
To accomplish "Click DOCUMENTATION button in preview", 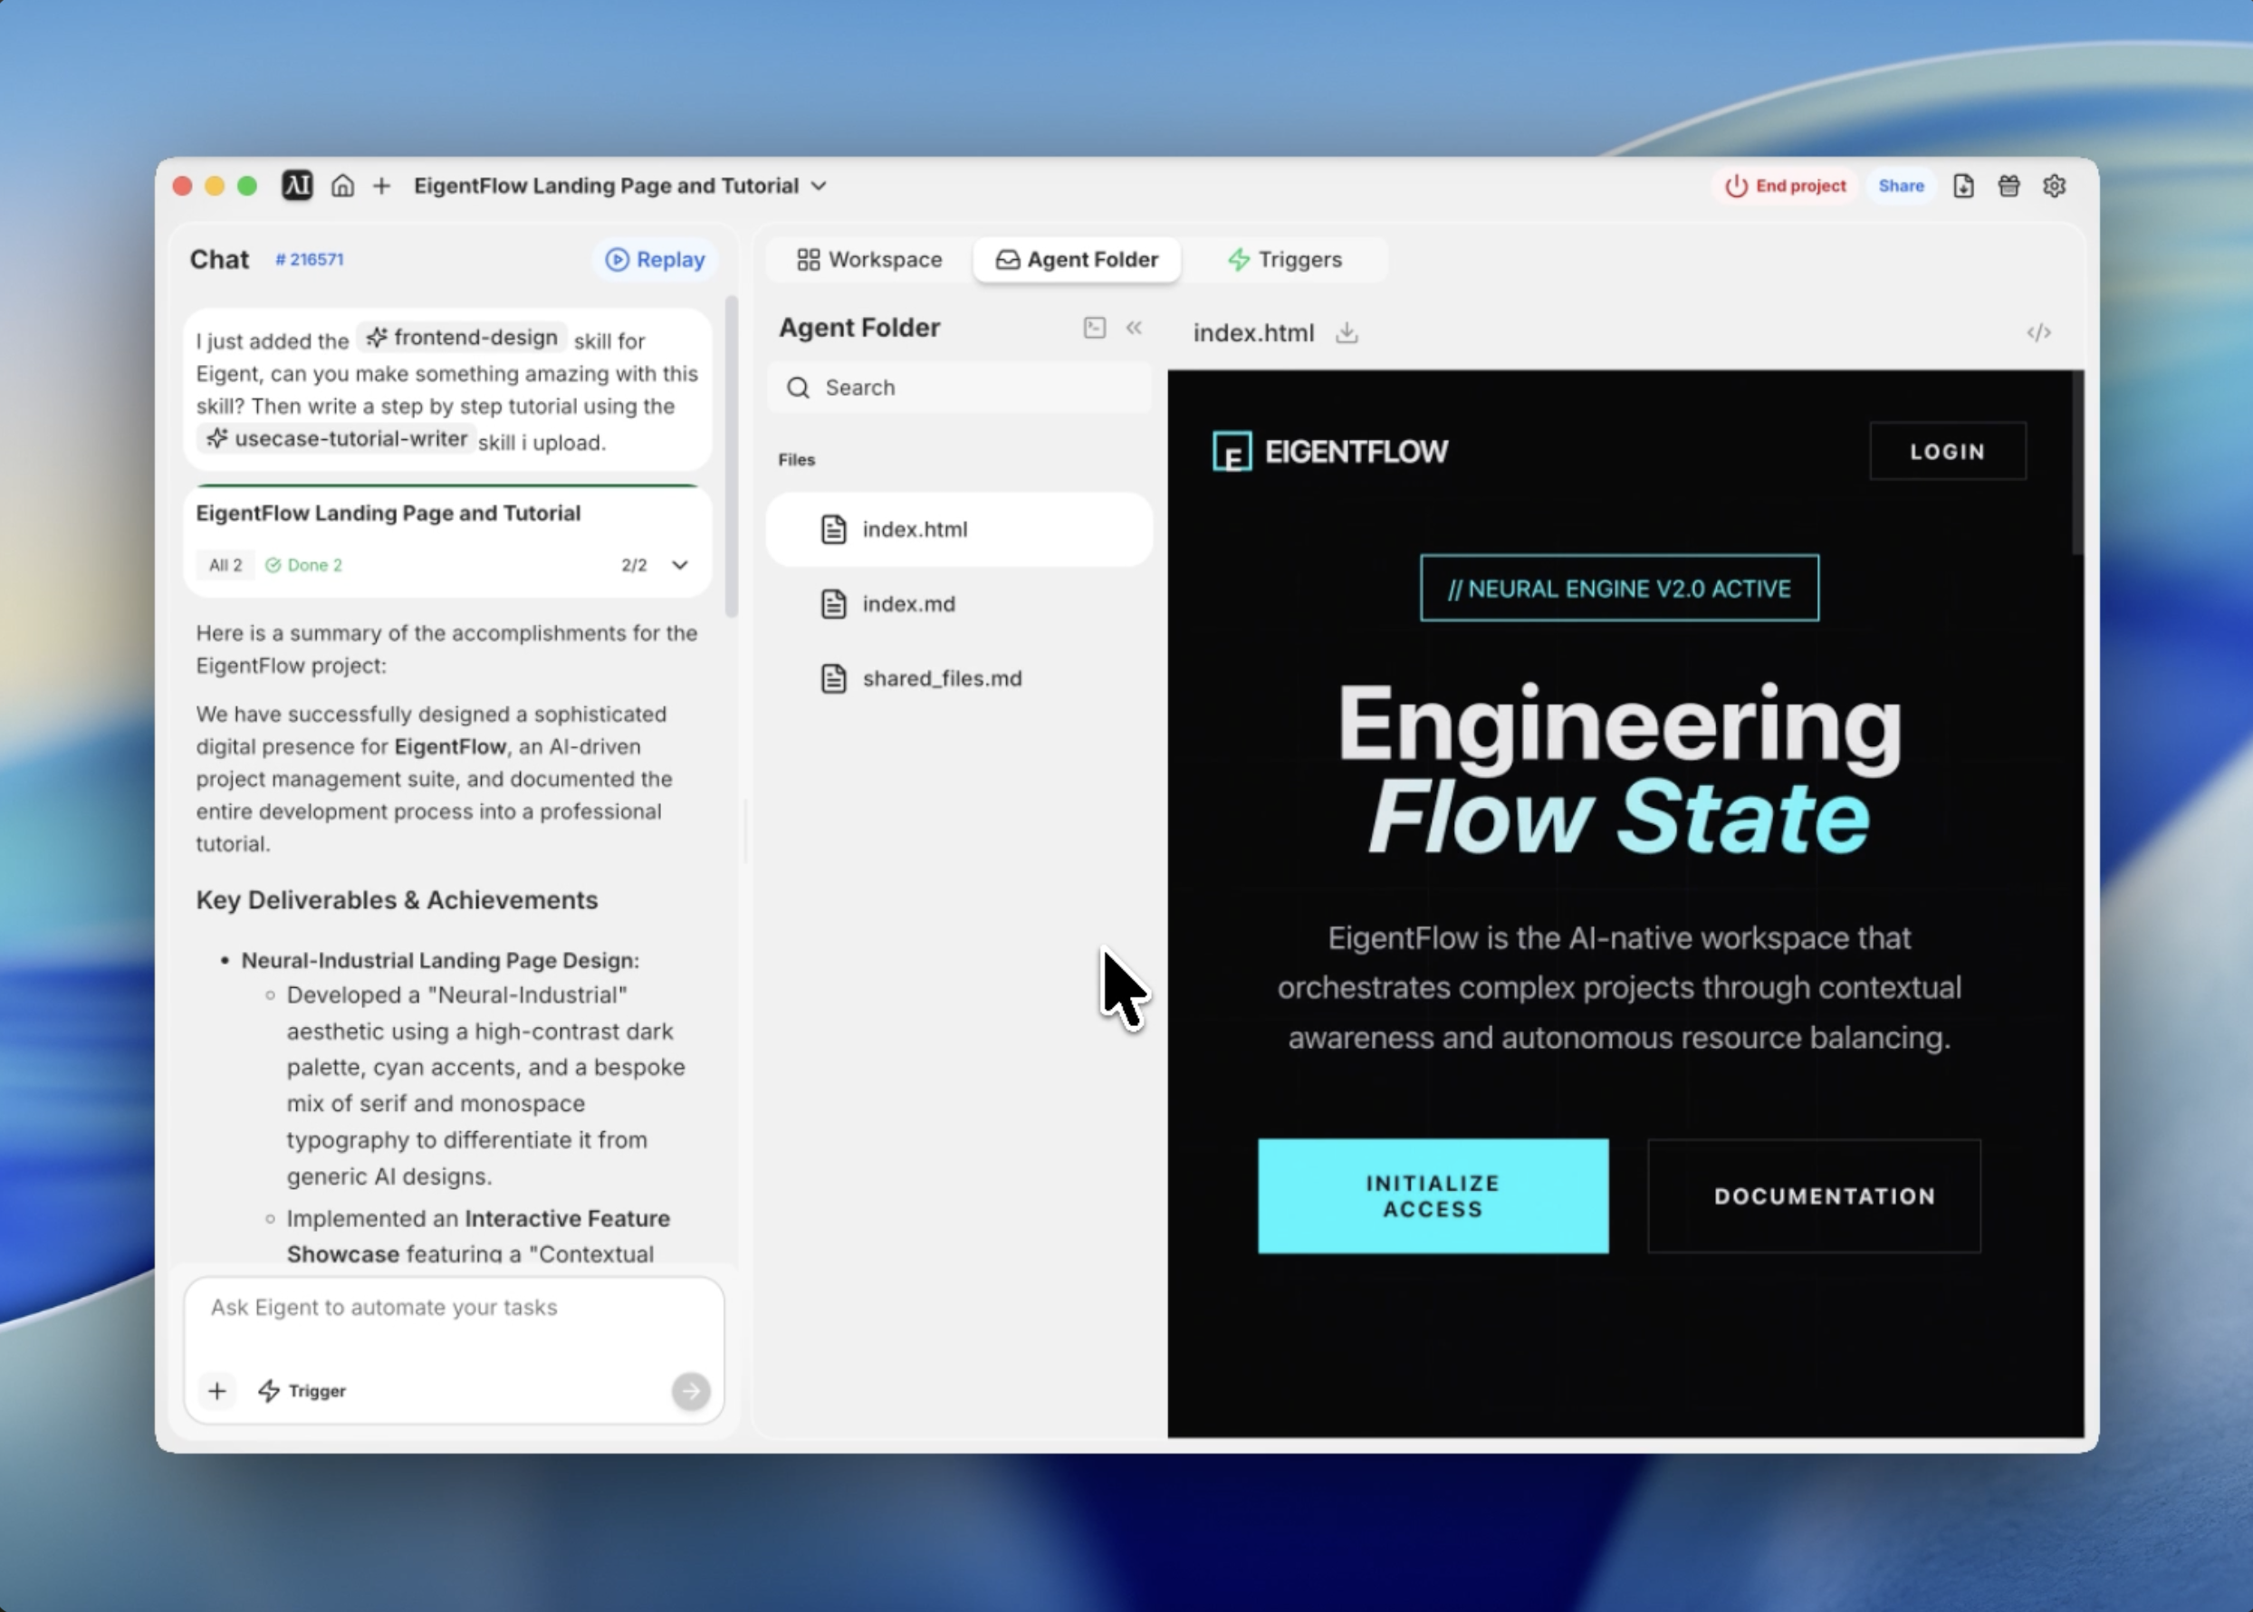I will click(1815, 1196).
